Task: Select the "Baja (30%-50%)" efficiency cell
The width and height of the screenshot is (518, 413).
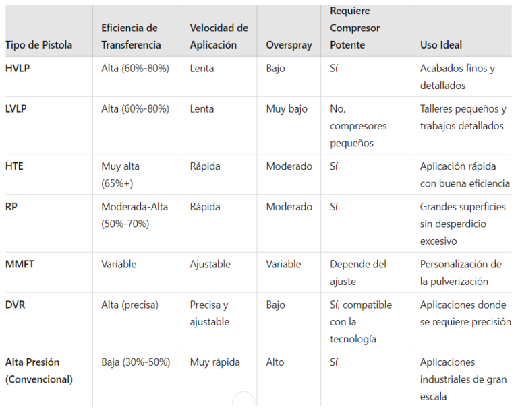Action: pos(136,362)
